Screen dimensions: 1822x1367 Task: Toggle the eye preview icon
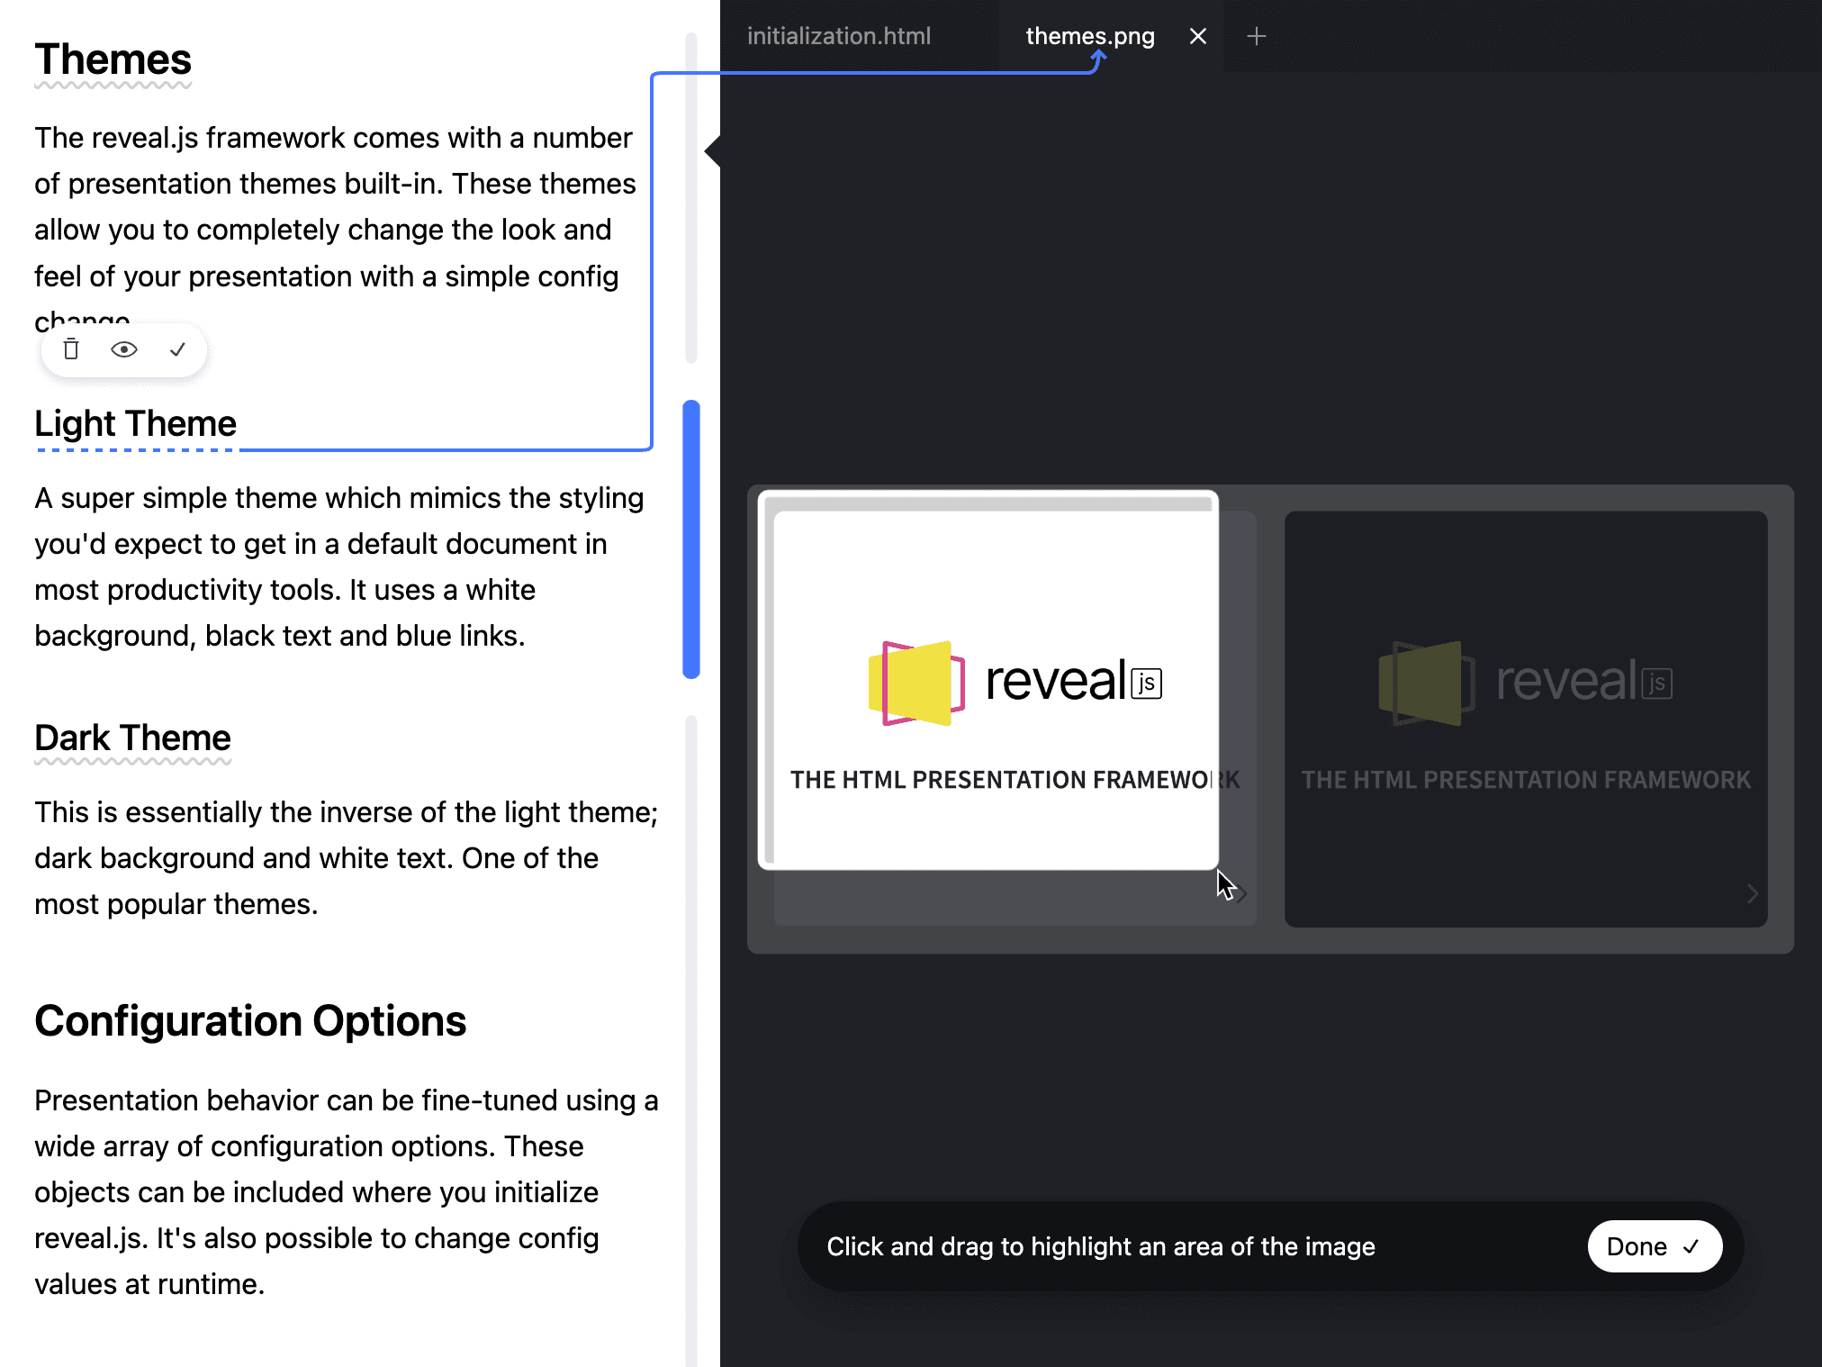pyautogui.click(x=124, y=349)
